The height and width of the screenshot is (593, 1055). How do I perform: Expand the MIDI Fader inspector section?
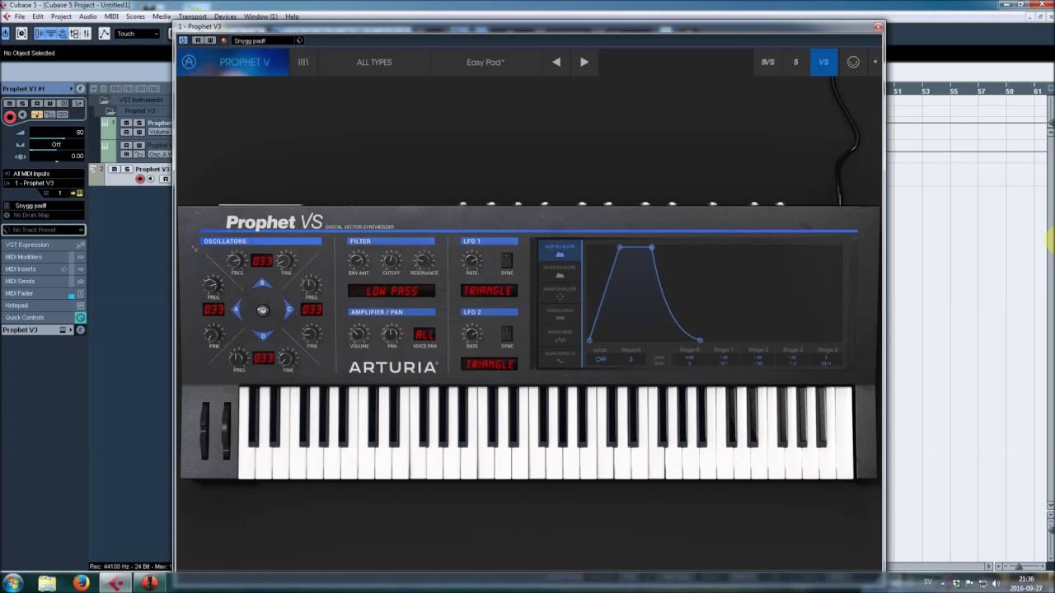[43, 293]
